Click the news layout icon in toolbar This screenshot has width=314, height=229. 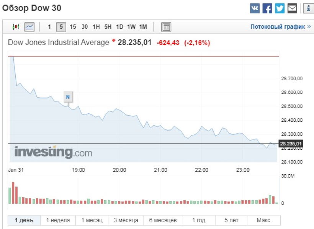[166, 27]
